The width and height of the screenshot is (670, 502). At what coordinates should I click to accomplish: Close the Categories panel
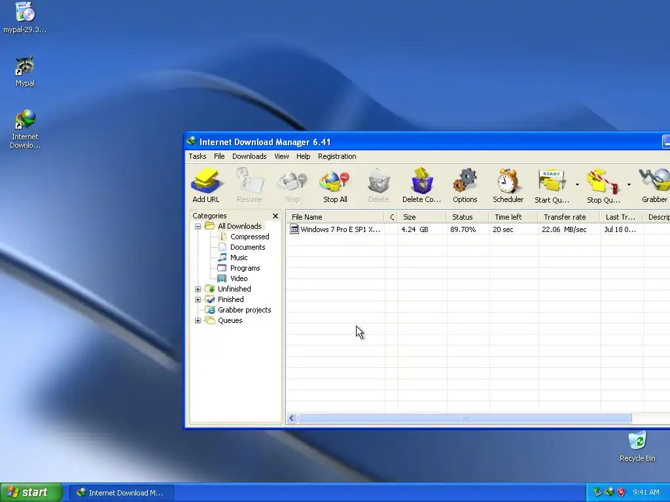(275, 216)
